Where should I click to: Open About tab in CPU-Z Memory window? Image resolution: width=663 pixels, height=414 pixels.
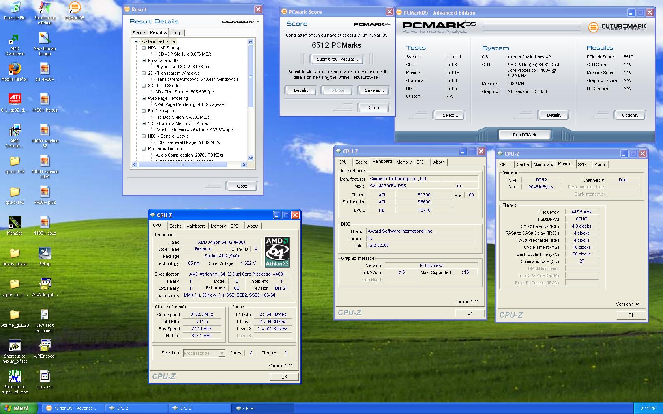(600, 164)
